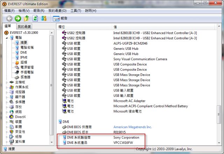Switch to the 選單 tab
Viewport: 224px width, 154px height.
(8, 26)
